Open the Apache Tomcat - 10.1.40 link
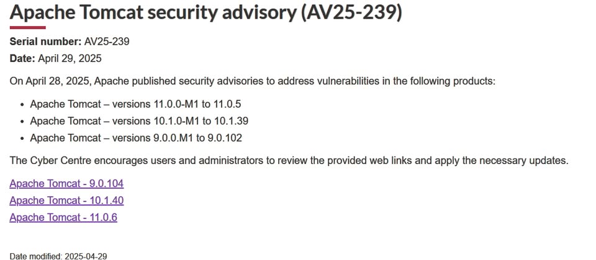The height and width of the screenshot is (260, 596). [66, 201]
